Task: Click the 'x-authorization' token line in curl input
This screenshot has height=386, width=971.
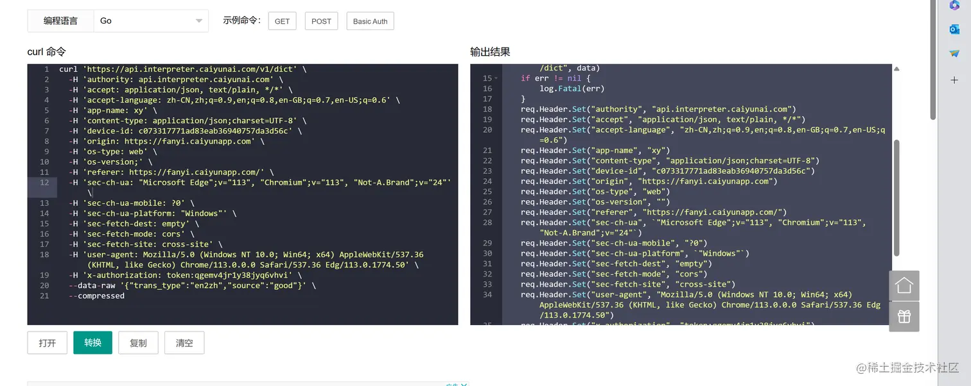Action: (x=186, y=275)
